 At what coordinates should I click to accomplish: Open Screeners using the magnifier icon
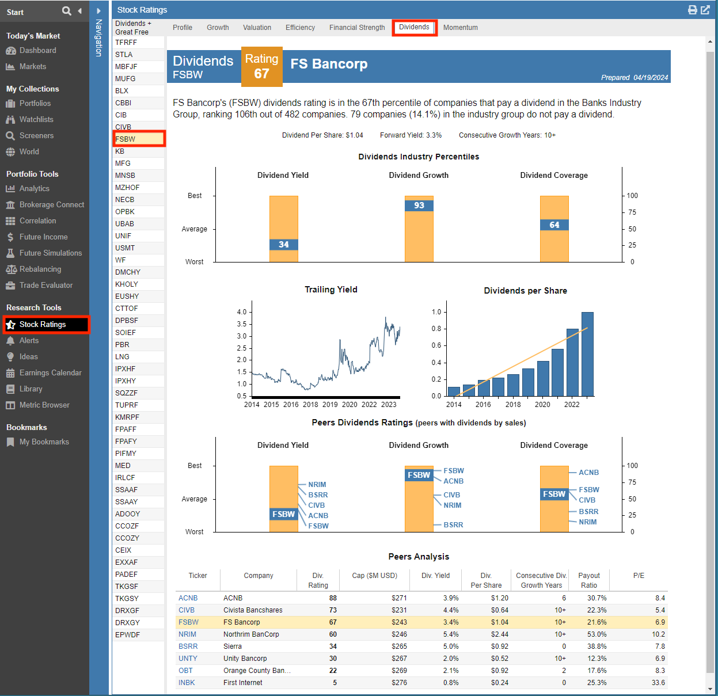pos(10,136)
